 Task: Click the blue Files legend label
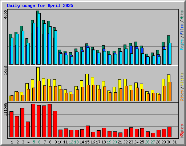coord(182,29)
